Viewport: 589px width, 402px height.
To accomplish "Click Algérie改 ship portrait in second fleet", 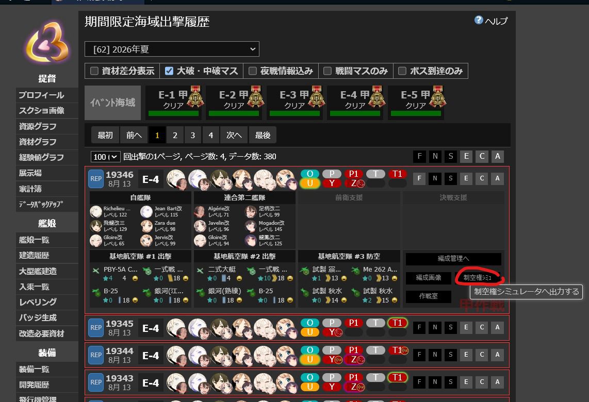I will coord(200,212).
